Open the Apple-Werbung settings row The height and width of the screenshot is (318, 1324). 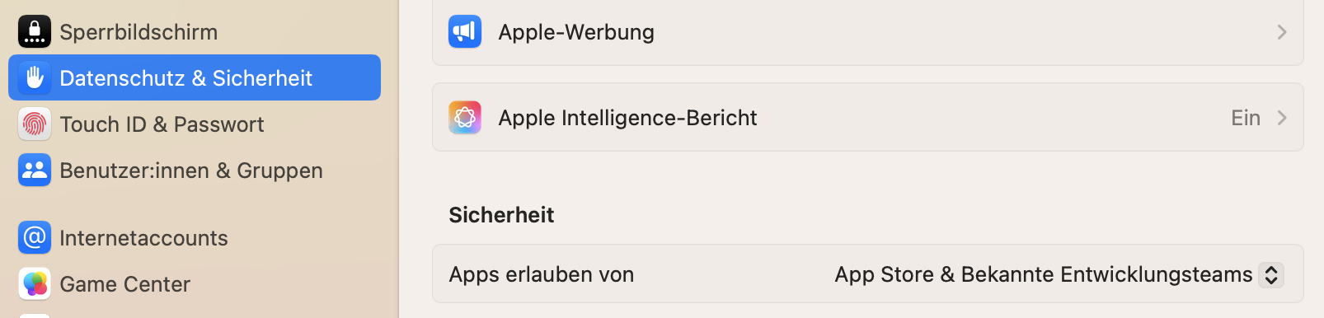868,32
